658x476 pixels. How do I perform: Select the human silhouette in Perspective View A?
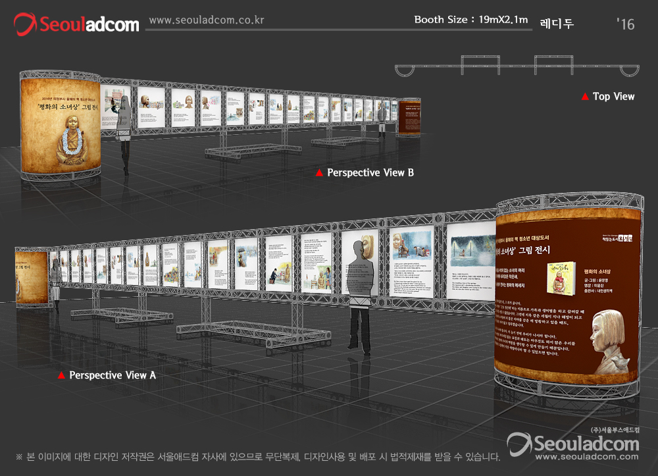[360, 297]
